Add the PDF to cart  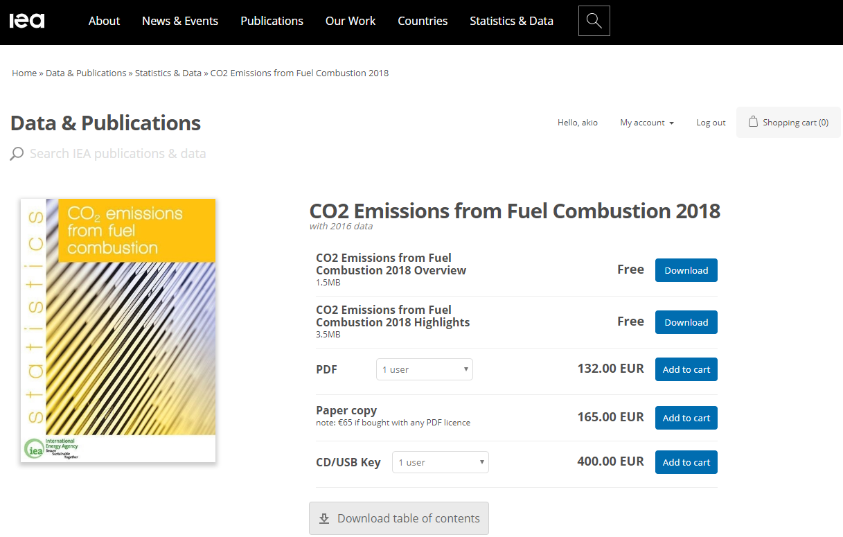pyautogui.click(x=686, y=369)
